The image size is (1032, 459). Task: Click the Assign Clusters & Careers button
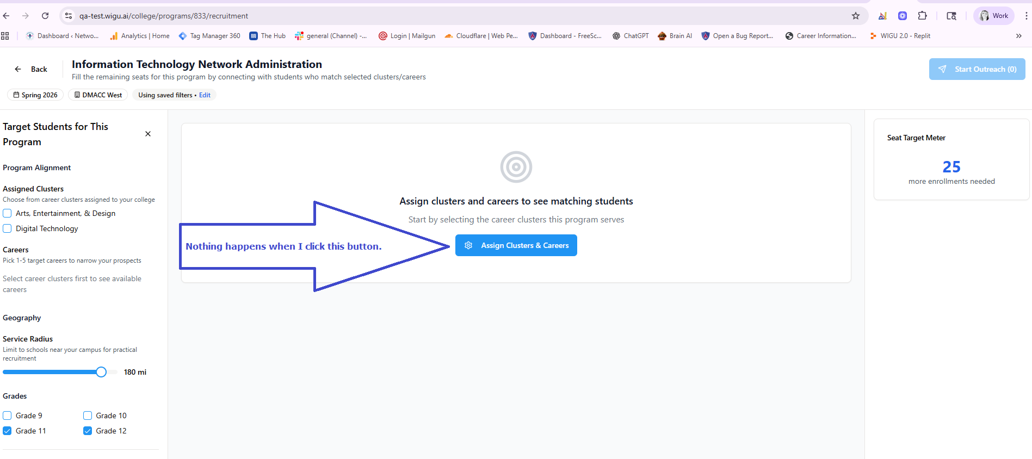point(516,245)
